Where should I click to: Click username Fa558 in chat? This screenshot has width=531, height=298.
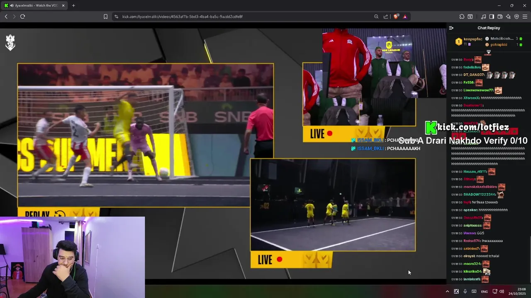coord(469,83)
